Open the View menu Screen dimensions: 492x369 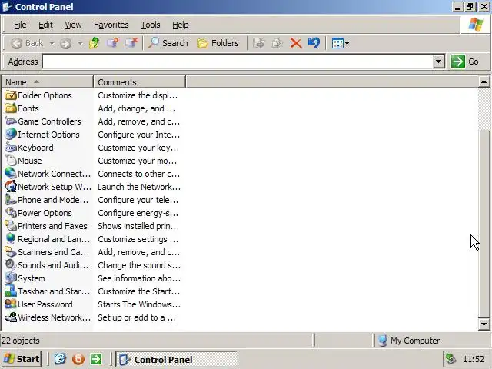click(x=73, y=25)
